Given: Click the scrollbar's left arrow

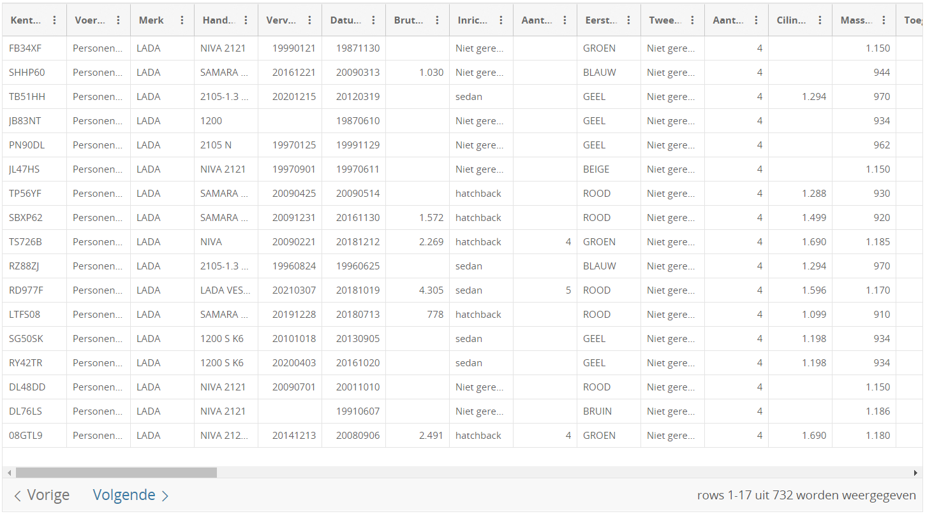Looking at the screenshot, I should click(9, 473).
